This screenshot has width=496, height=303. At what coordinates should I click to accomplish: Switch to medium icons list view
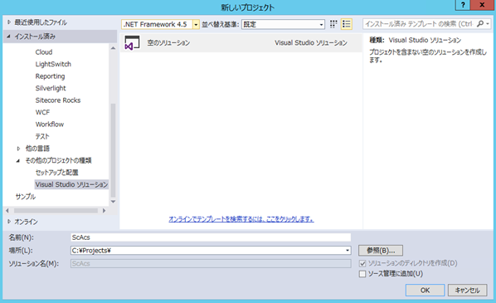click(347, 24)
